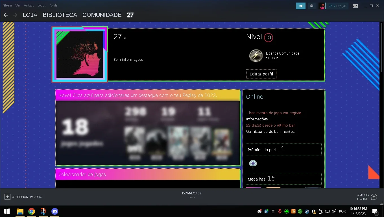Click the small account avatar in the title bar
The height and width of the screenshot is (217, 384).
click(x=322, y=6)
